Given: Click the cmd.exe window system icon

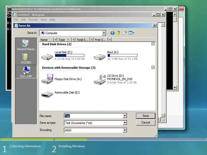Looking at the screenshot, I should [9, 9].
